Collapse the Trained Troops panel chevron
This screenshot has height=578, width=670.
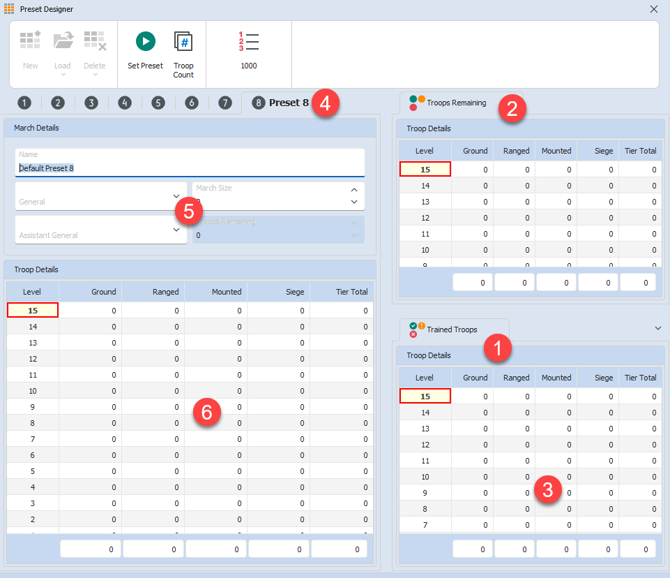coord(657,328)
